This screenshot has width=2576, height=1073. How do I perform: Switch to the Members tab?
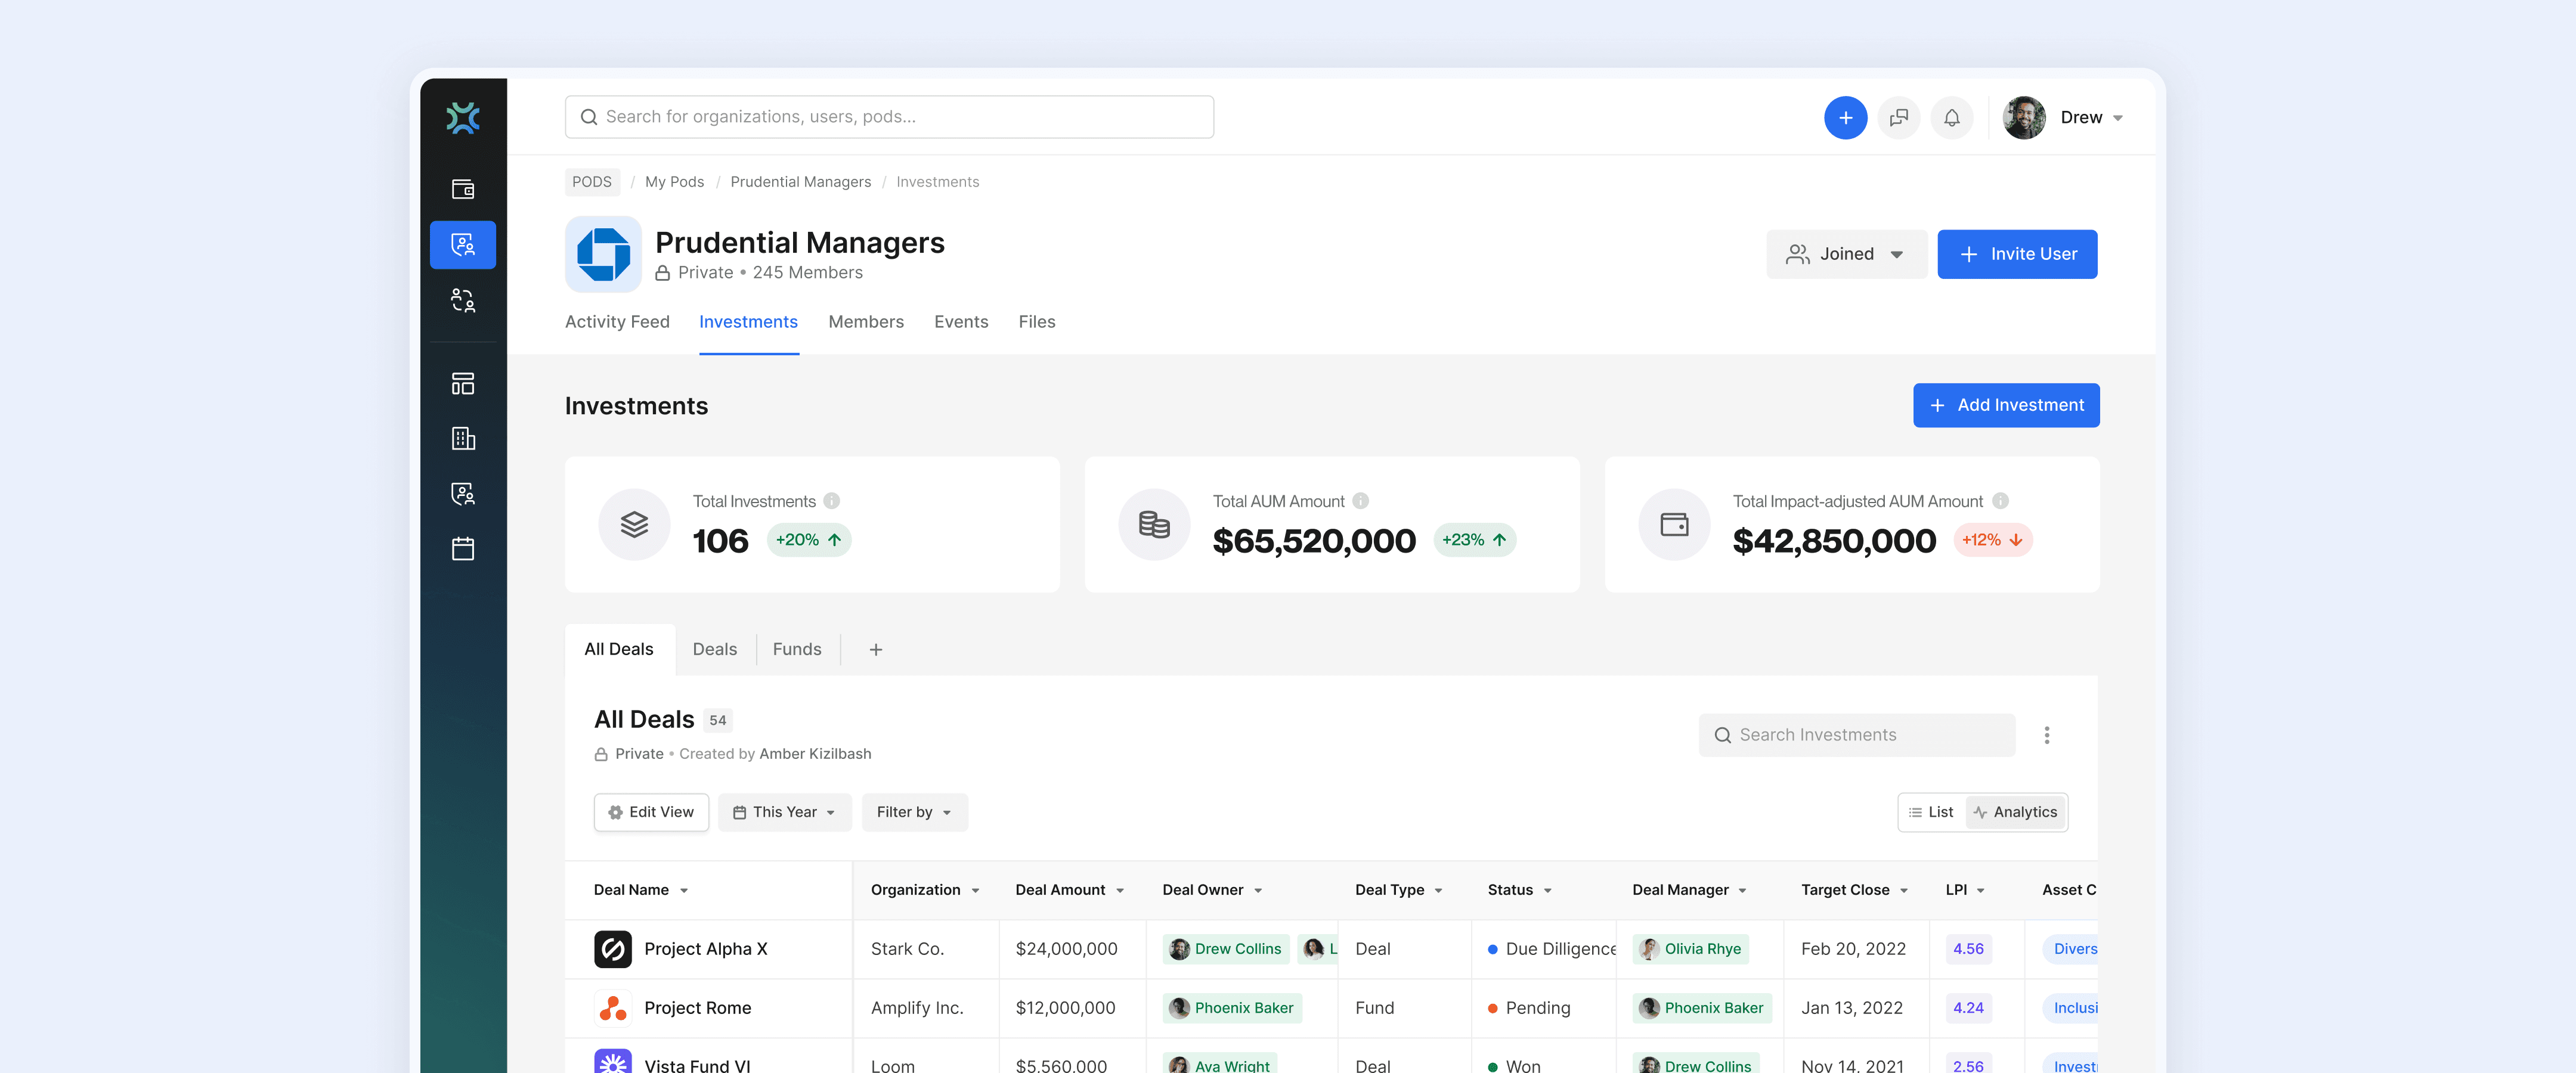pos(866,322)
